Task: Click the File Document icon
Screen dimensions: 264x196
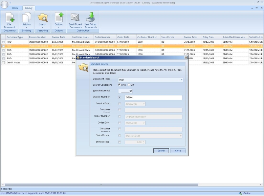Action: pyautogui.click(x=9, y=18)
